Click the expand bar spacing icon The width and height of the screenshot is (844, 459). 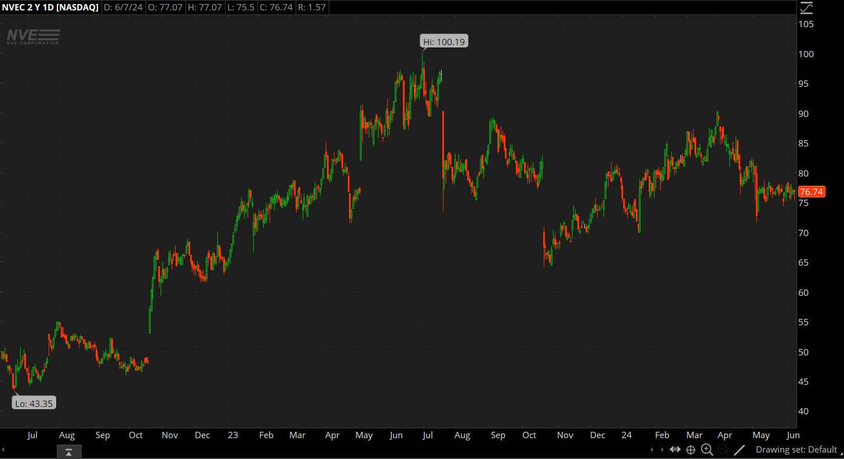[x=675, y=450]
